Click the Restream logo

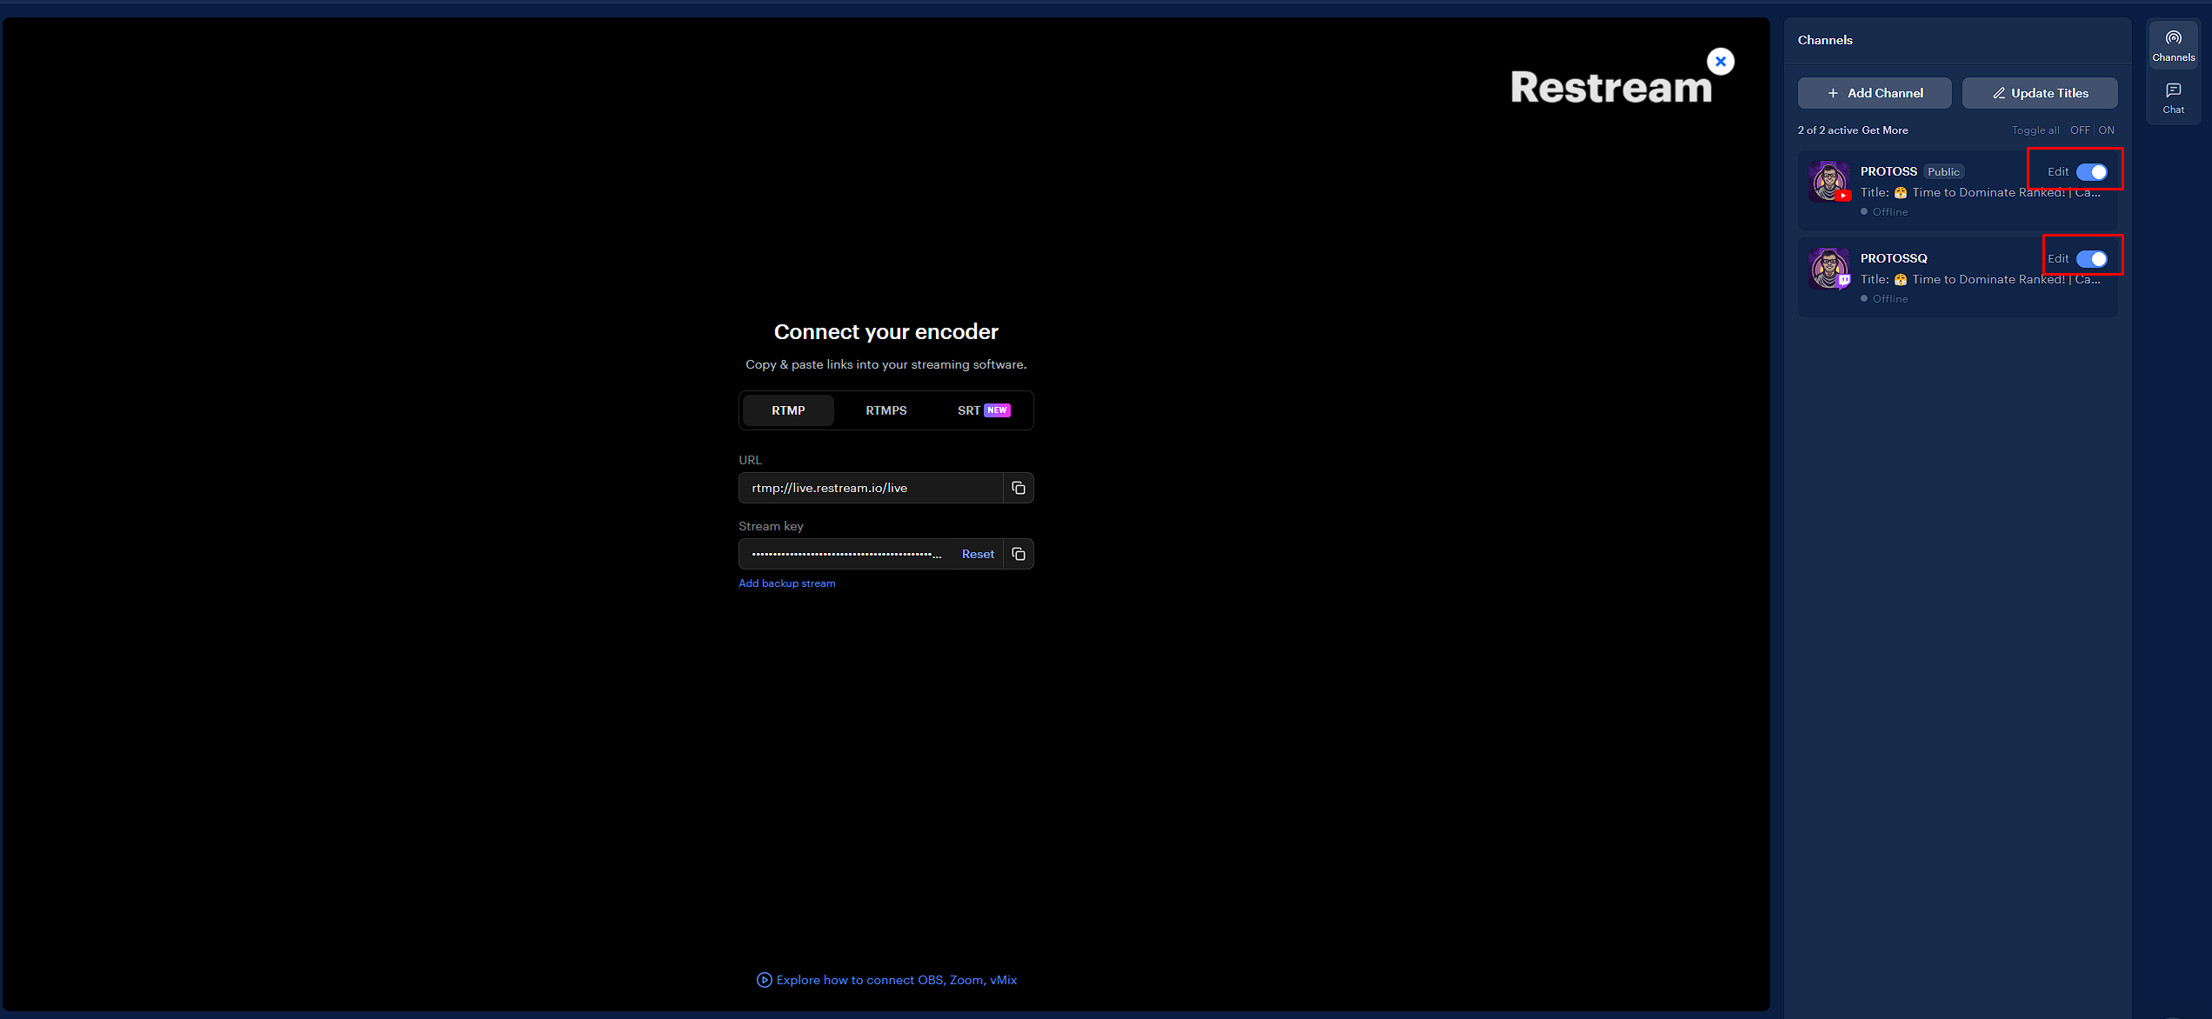pyautogui.click(x=1611, y=87)
